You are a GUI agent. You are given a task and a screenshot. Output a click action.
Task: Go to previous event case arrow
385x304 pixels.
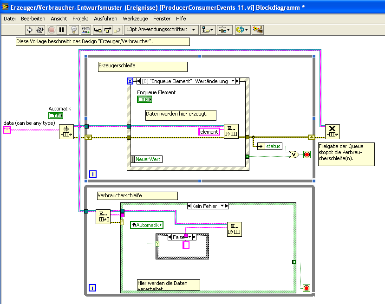[x=138, y=81]
